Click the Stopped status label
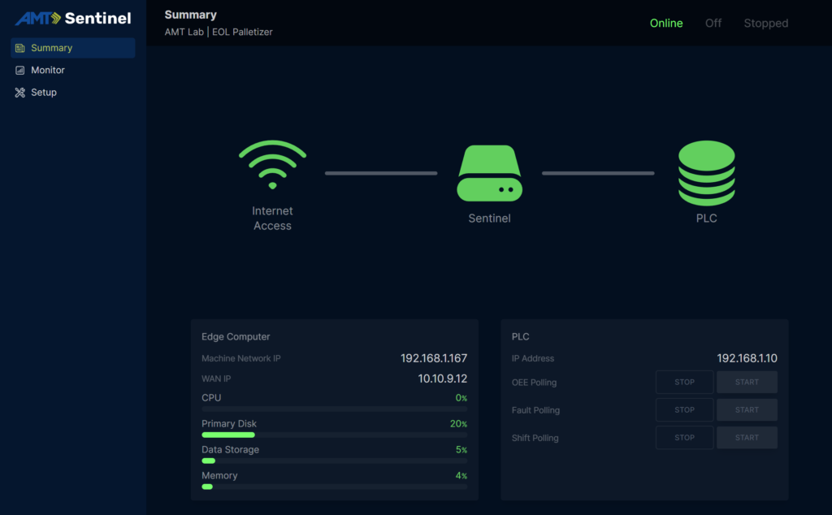The width and height of the screenshot is (832, 515). pos(765,24)
